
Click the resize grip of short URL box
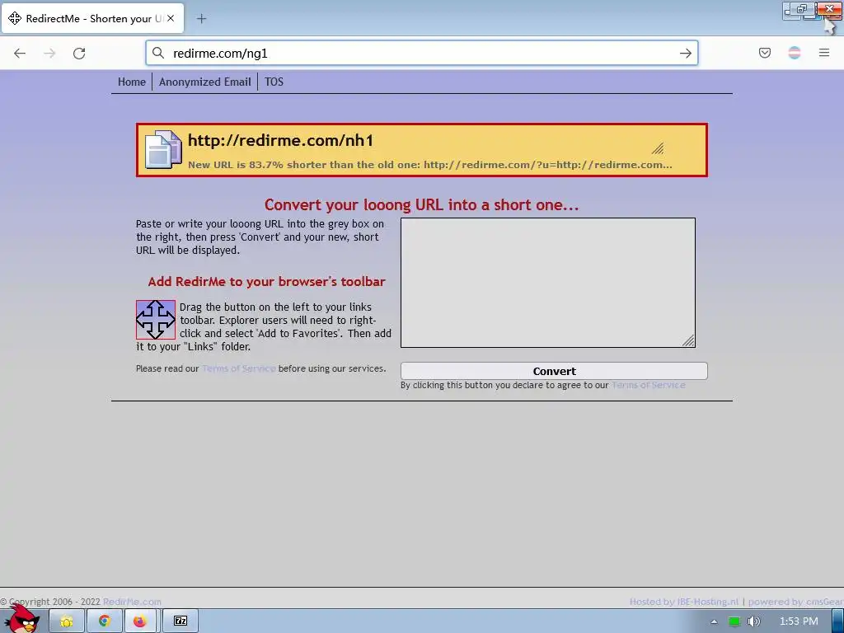(658, 148)
